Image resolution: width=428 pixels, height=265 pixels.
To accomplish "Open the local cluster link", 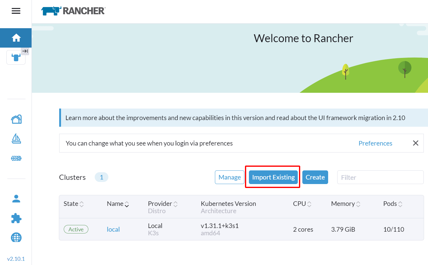I will tap(113, 230).
